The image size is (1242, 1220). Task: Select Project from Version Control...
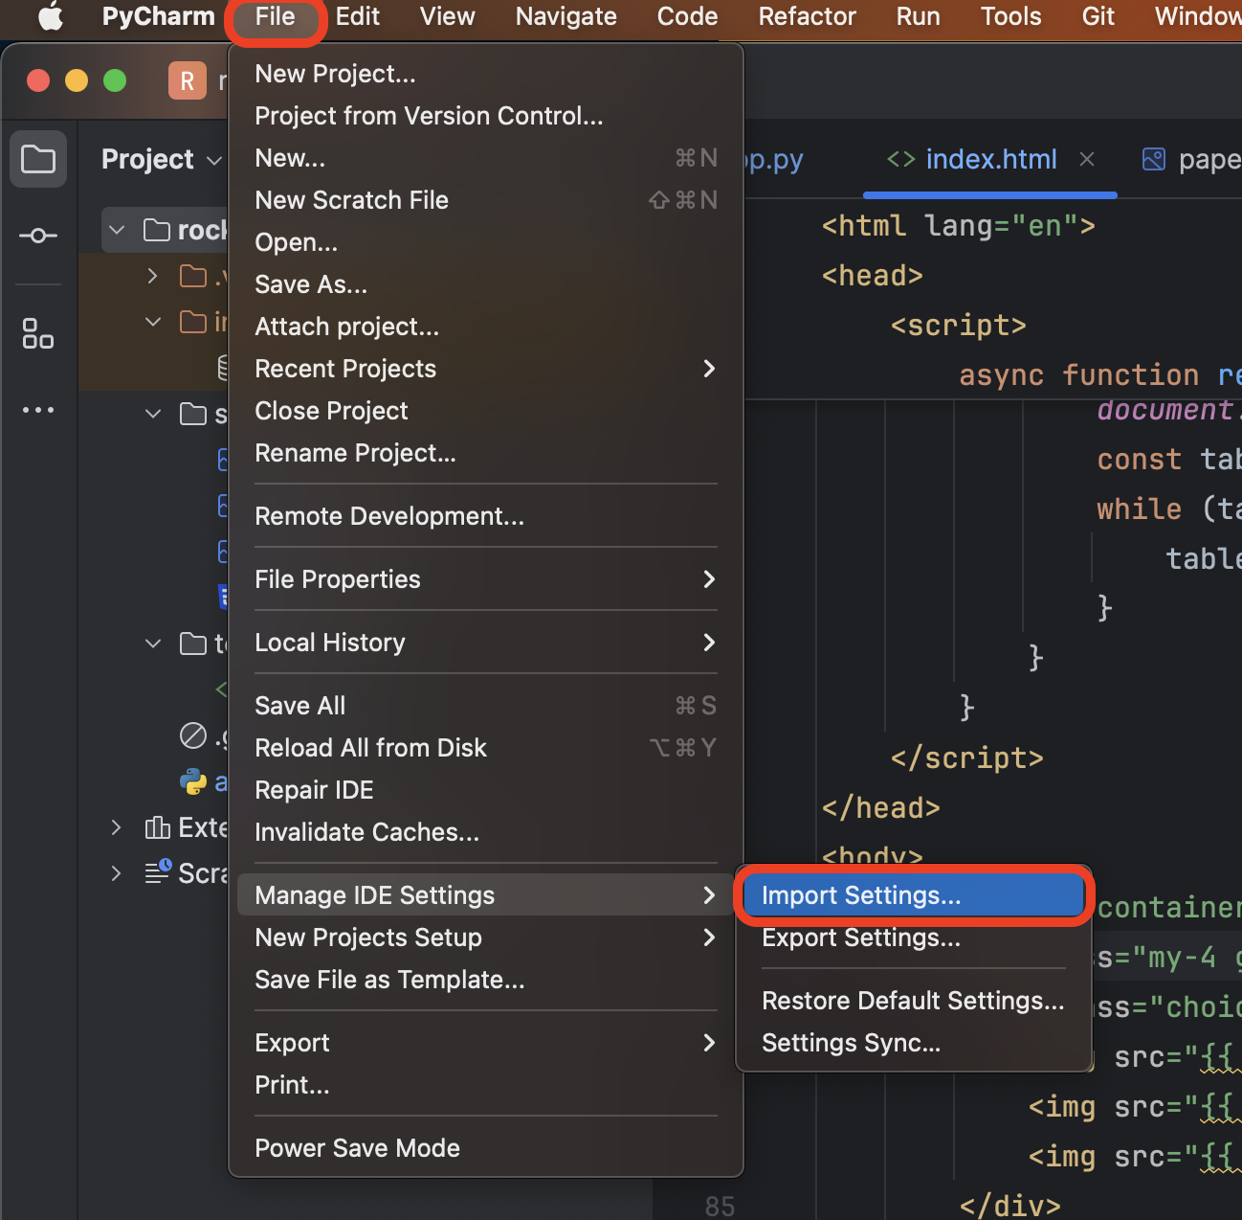click(x=486, y=116)
